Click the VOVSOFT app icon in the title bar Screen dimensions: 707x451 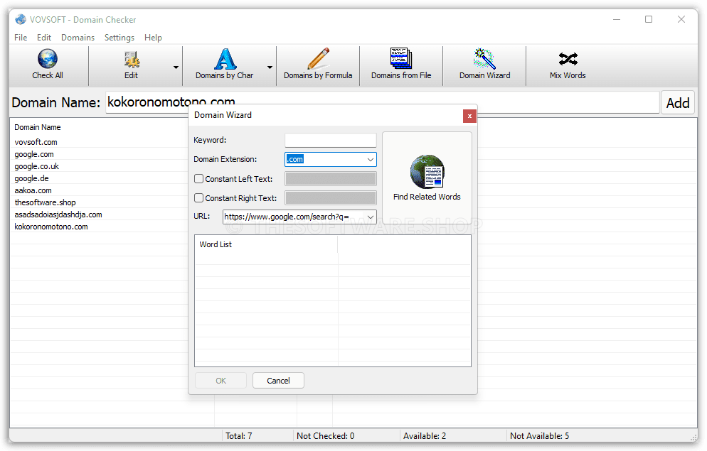(x=21, y=19)
